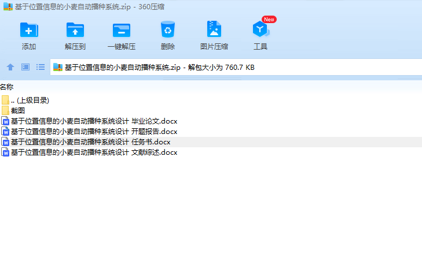Click the zip archive icon in the address bar

click(58, 67)
